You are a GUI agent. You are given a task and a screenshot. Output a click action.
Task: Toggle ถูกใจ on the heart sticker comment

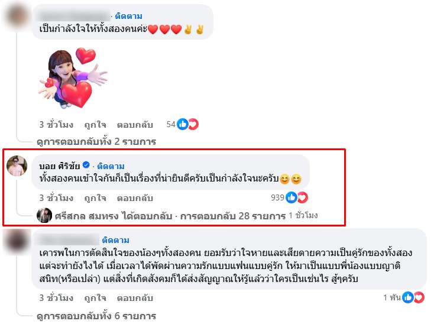(95, 125)
